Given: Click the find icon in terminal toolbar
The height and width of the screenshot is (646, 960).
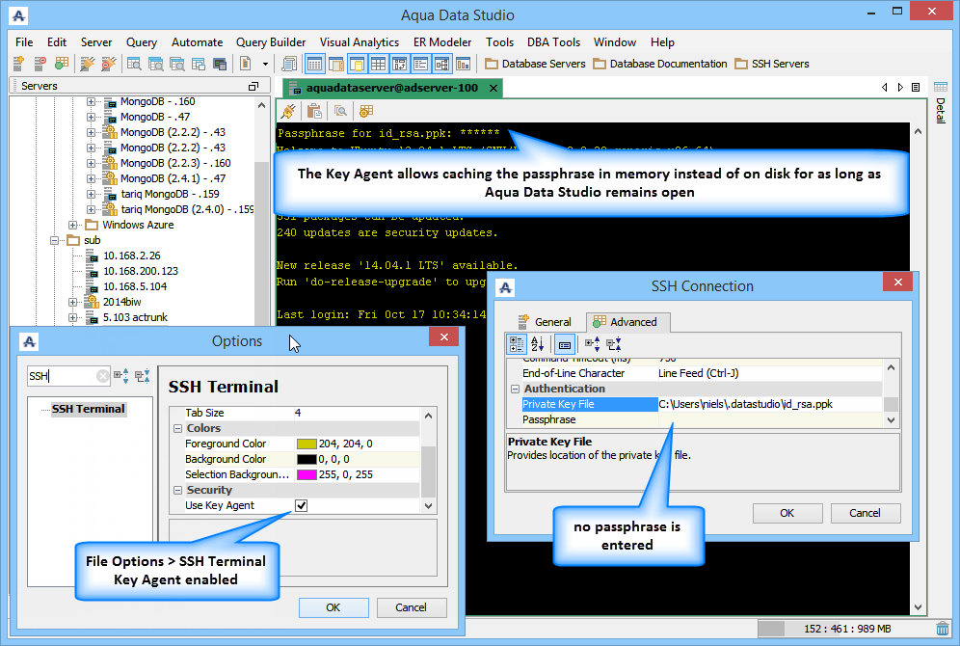Looking at the screenshot, I should (340, 111).
